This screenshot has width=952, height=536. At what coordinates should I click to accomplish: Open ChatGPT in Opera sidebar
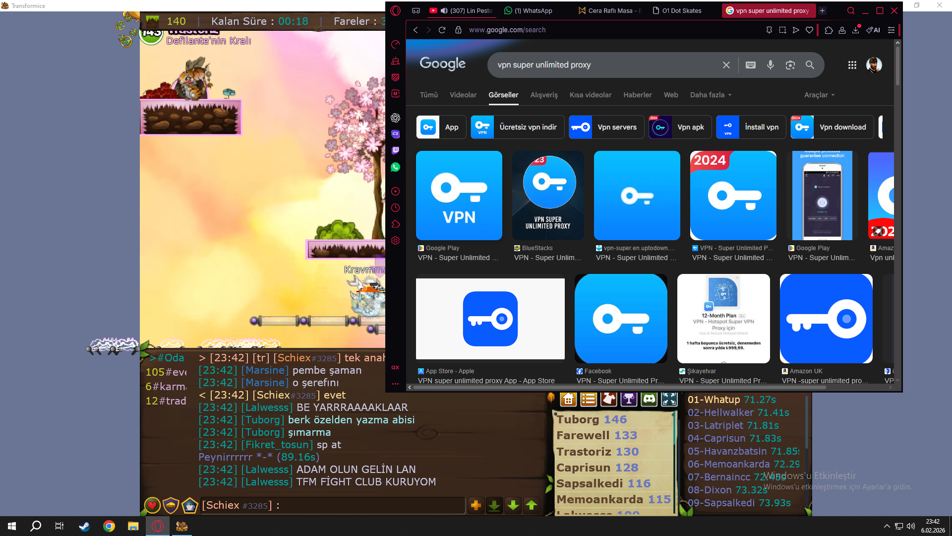coord(395,118)
